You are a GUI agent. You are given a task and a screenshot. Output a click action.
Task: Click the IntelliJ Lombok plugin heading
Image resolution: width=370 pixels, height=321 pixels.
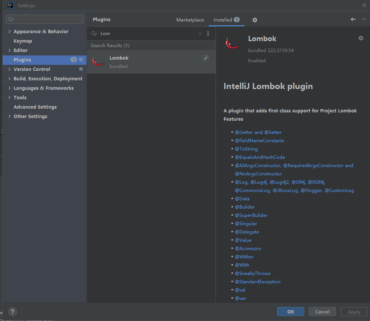268,86
